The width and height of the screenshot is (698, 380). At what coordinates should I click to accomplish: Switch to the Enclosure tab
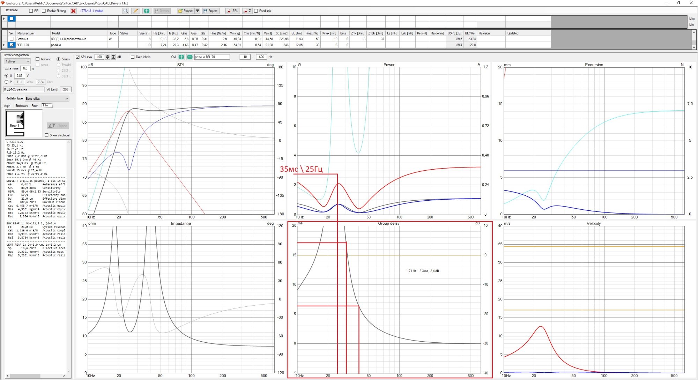tap(22, 106)
